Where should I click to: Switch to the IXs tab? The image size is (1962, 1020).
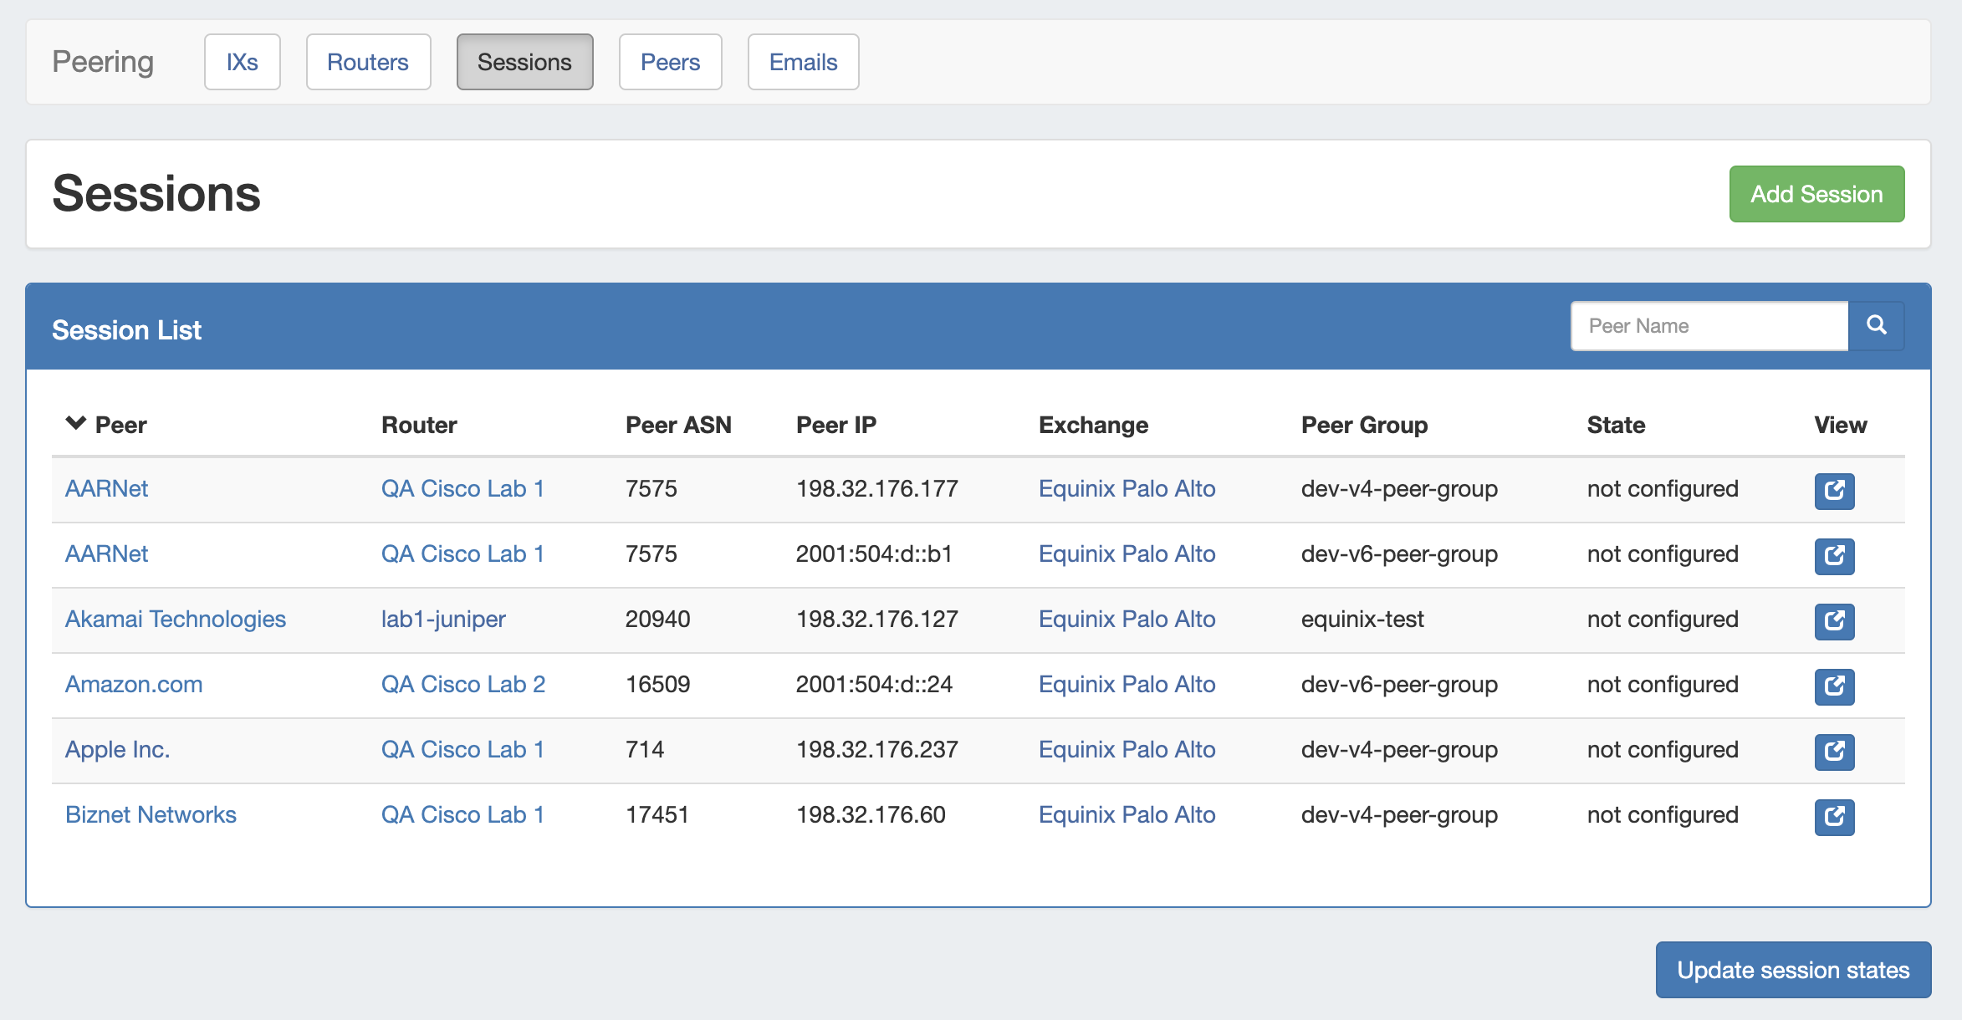242,62
